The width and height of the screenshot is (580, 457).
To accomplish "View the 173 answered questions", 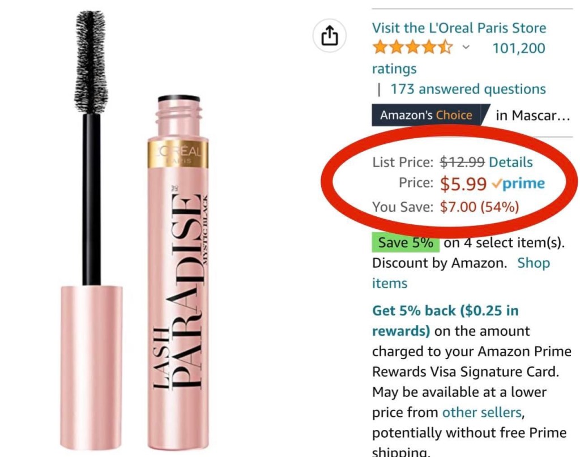I will click(468, 89).
